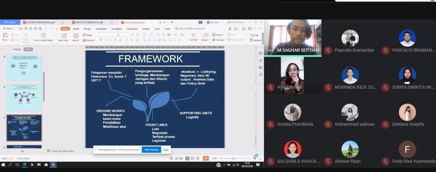Click the zoom slider handle
Screen dimensions: 436x172
(234, 158)
